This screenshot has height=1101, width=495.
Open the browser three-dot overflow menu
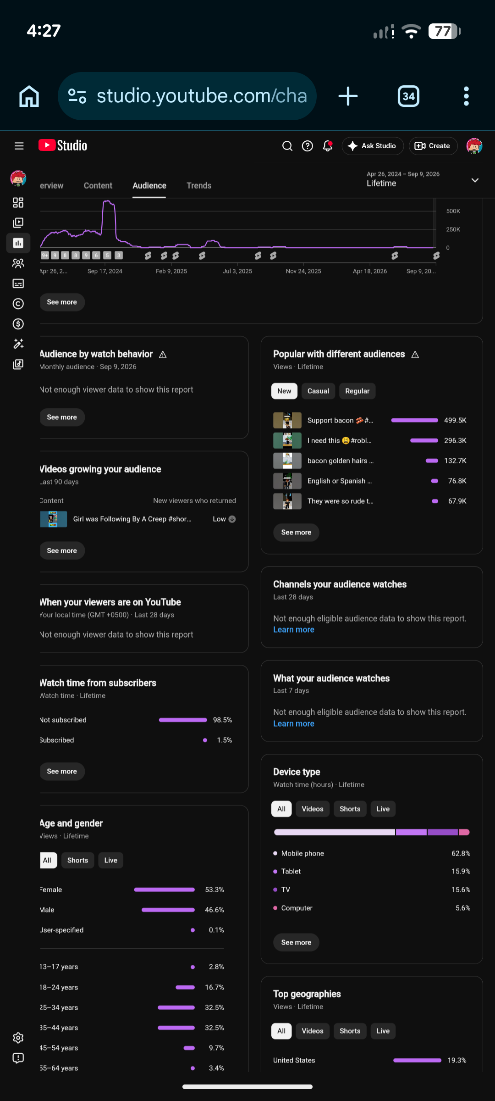[466, 96]
